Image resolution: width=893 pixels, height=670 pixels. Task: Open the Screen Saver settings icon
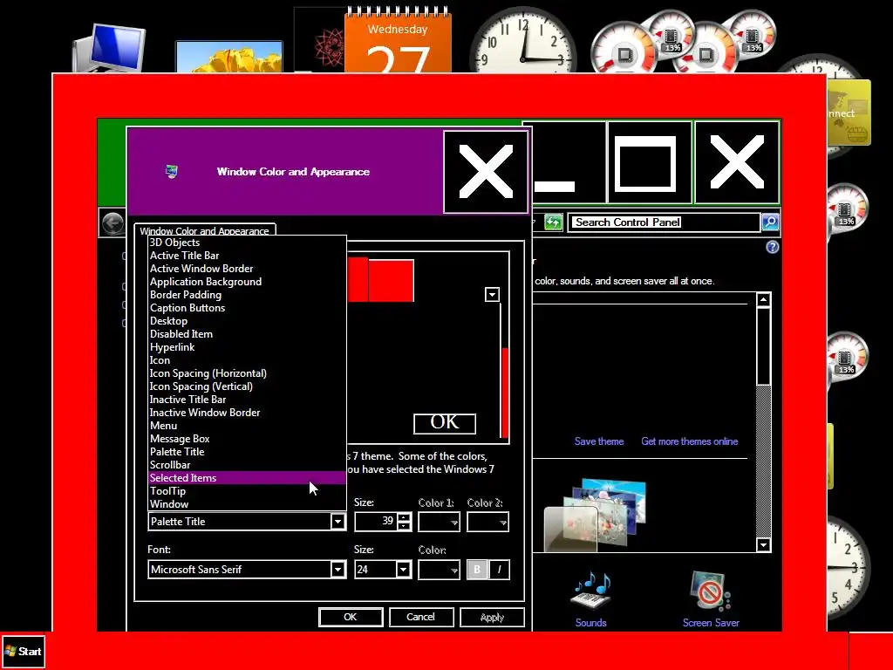click(x=711, y=599)
